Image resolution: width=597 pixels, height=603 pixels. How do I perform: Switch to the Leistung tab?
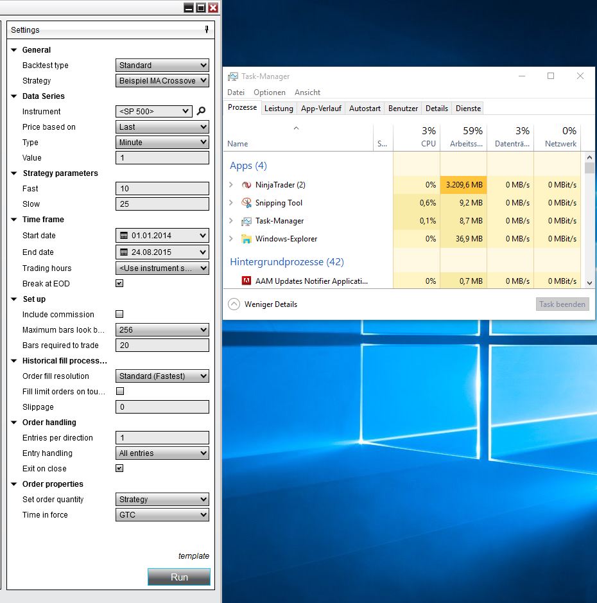[x=279, y=109]
